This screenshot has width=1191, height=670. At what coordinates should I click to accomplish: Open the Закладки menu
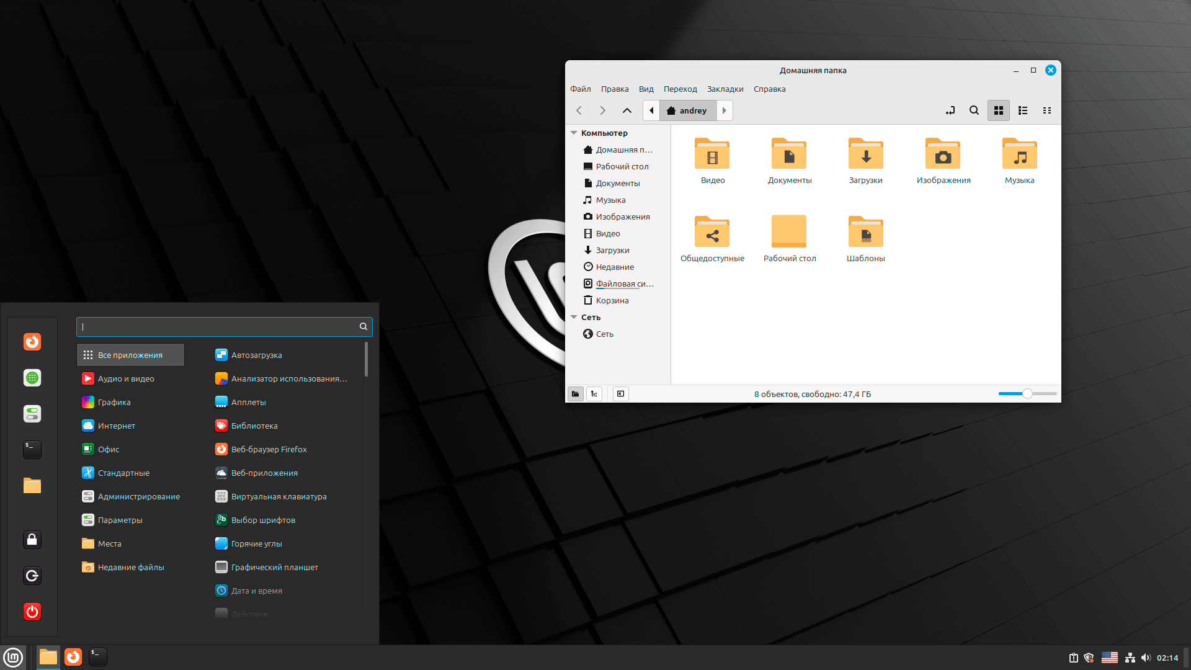pyautogui.click(x=725, y=89)
